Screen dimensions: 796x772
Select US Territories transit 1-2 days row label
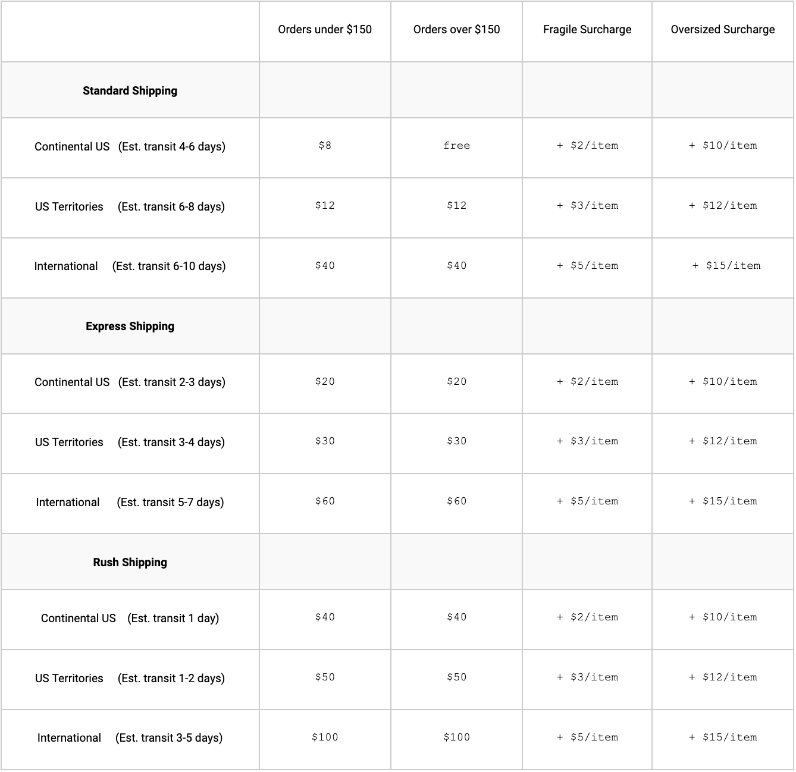coord(130,679)
